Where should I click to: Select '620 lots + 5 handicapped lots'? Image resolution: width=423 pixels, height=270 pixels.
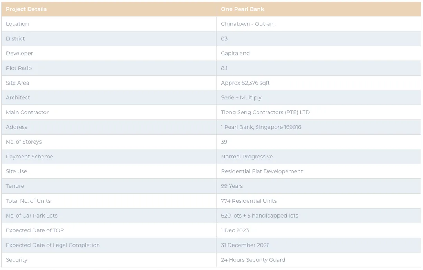(260, 216)
